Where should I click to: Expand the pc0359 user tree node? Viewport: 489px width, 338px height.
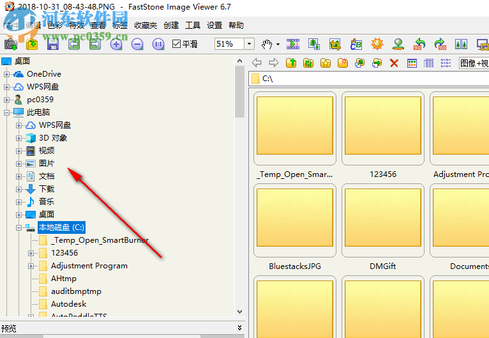click(6, 100)
